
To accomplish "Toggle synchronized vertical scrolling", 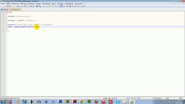I will (x=50, y=6).
